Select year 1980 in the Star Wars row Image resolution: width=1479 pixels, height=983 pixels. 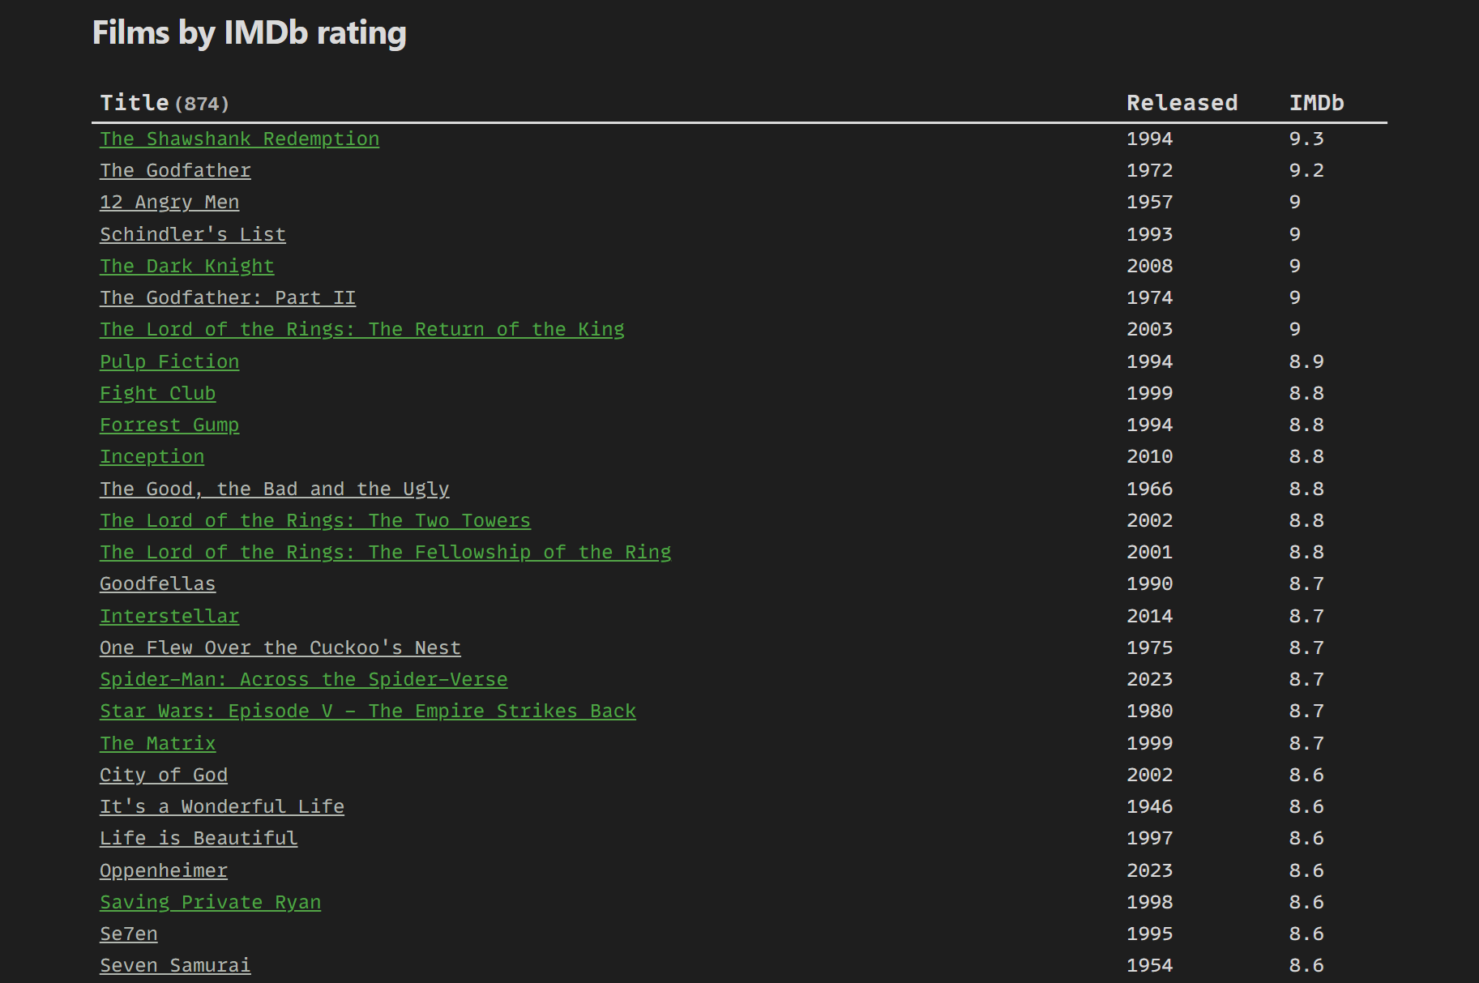click(x=1150, y=711)
